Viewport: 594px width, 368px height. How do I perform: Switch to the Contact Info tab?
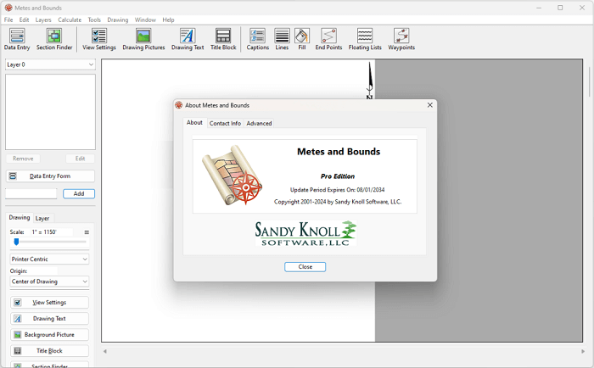(x=225, y=123)
